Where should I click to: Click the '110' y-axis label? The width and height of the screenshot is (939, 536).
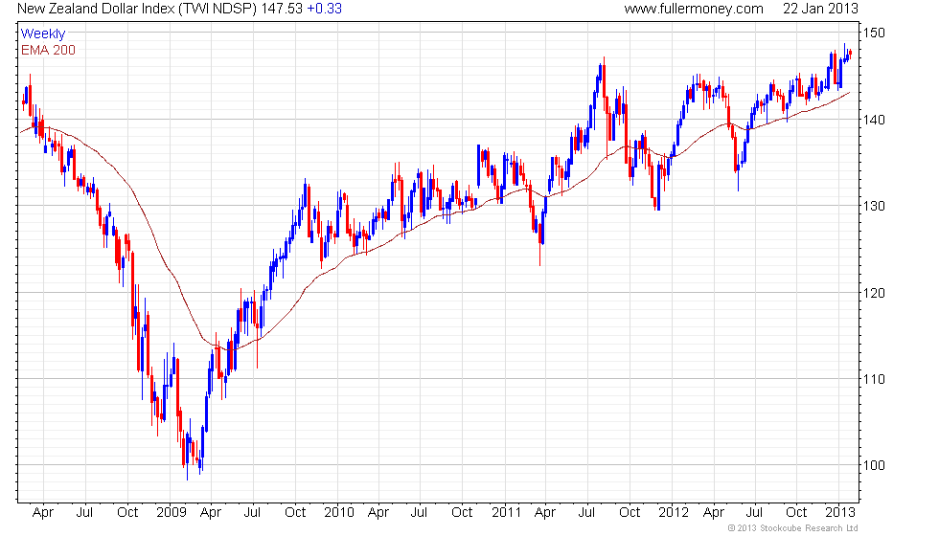tap(874, 379)
